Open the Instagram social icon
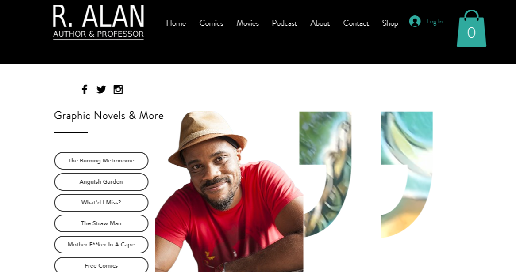 point(118,89)
